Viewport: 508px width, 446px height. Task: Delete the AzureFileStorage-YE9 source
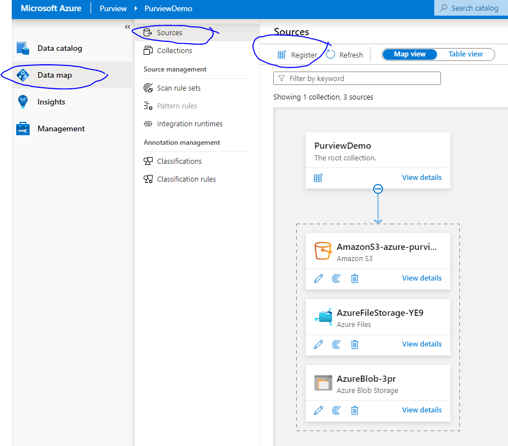tap(355, 344)
